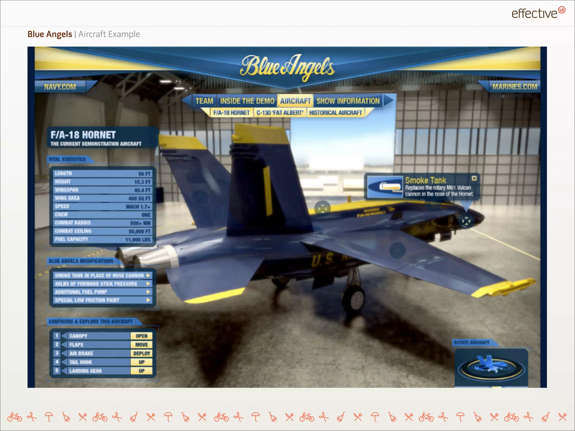Click the VITAL STATISTICS section header
Viewport: 575px width, 431px height.
pyautogui.click(x=67, y=159)
